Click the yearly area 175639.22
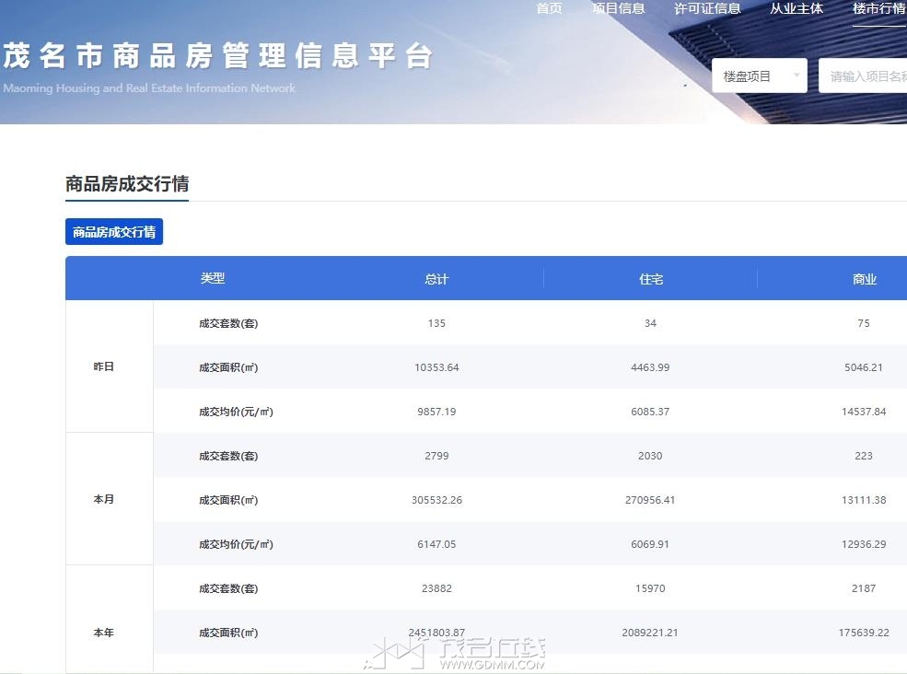The image size is (907, 674). [x=864, y=633]
